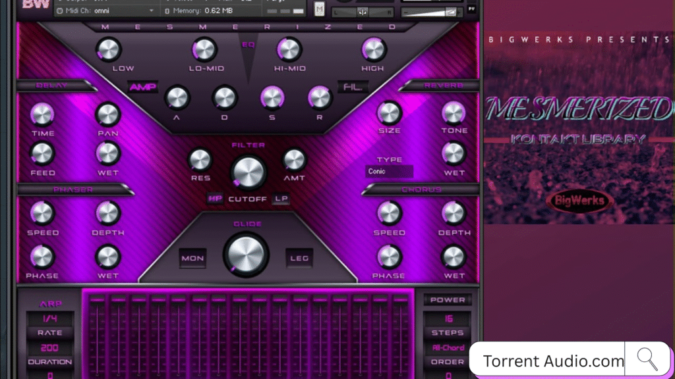Click the reverb SIZE knob
Image resolution: width=675 pixels, height=379 pixels.
(x=390, y=113)
